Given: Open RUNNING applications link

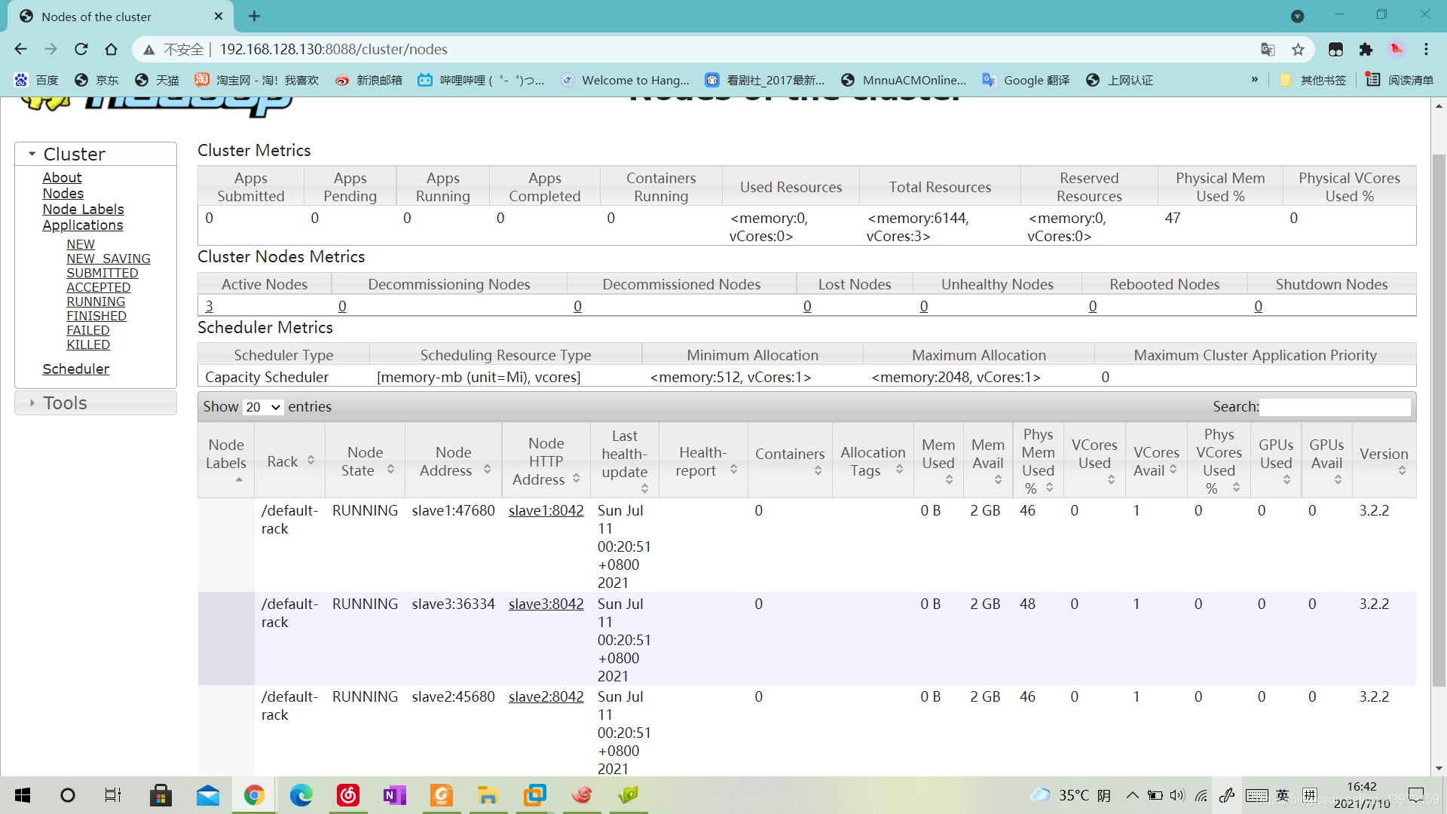Looking at the screenshot, I should click(96, 301).
